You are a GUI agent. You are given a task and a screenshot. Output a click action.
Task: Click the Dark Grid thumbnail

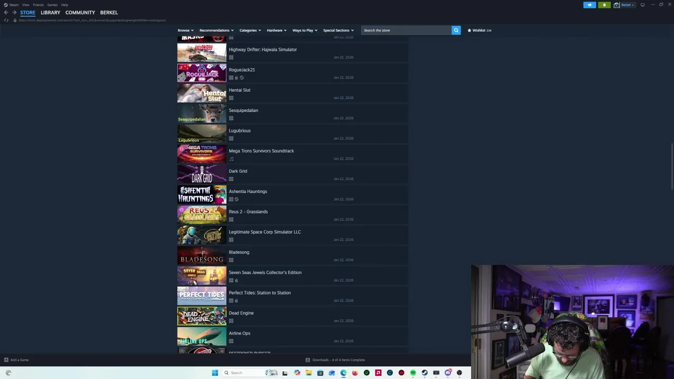(x=202, y=174)
